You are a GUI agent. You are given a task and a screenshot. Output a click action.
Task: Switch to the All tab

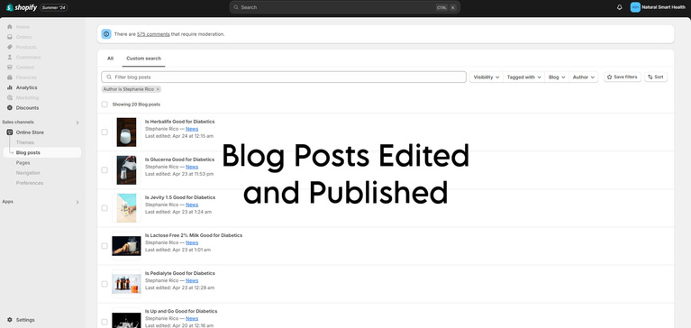pyautogui.click(x=110, y=59)
